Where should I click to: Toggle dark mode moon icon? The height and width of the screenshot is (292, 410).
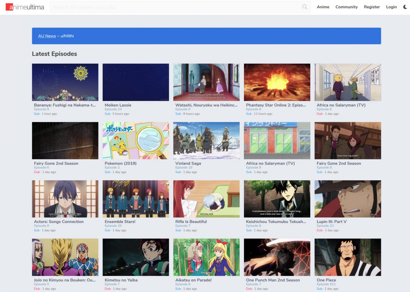405,7
